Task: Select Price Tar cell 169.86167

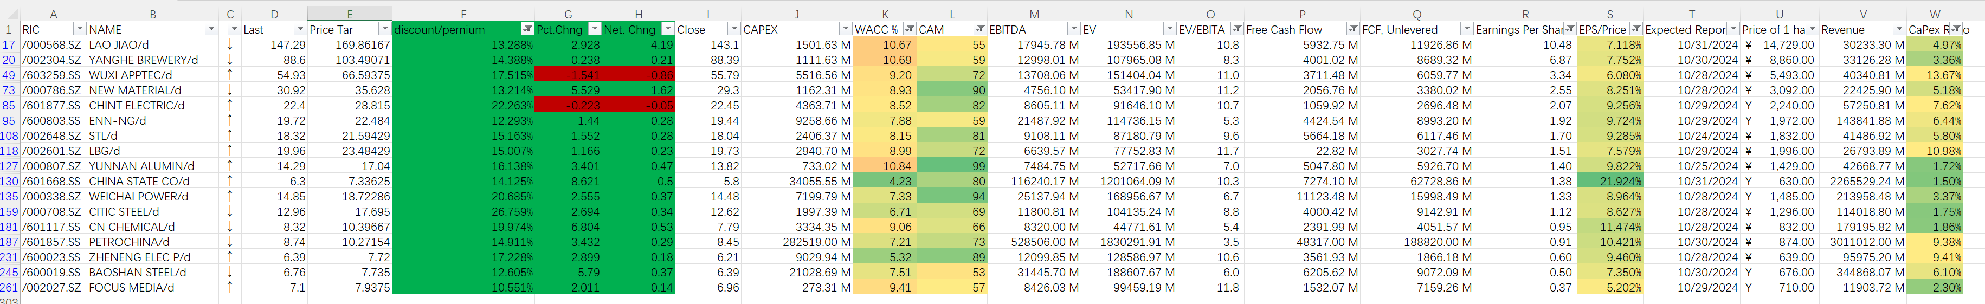Action: point(350,44)
